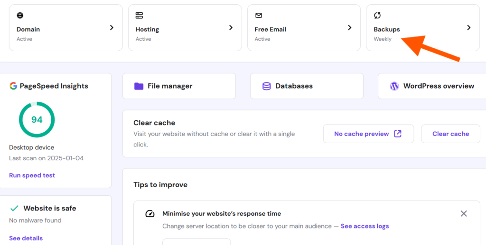Expand the Domain card chevron
The width and height of the screenshot is (486, 245).
[112, 27]
